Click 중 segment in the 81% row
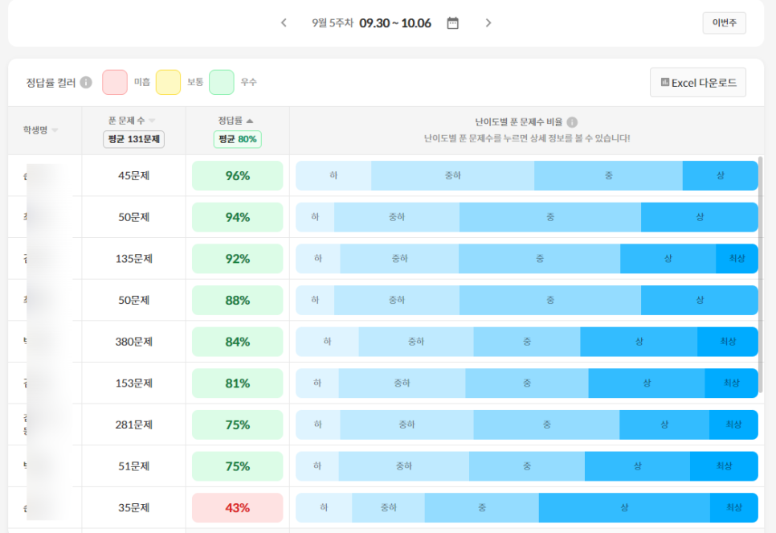The height and width of the screenshot is (533, 776). pos(527,383)
